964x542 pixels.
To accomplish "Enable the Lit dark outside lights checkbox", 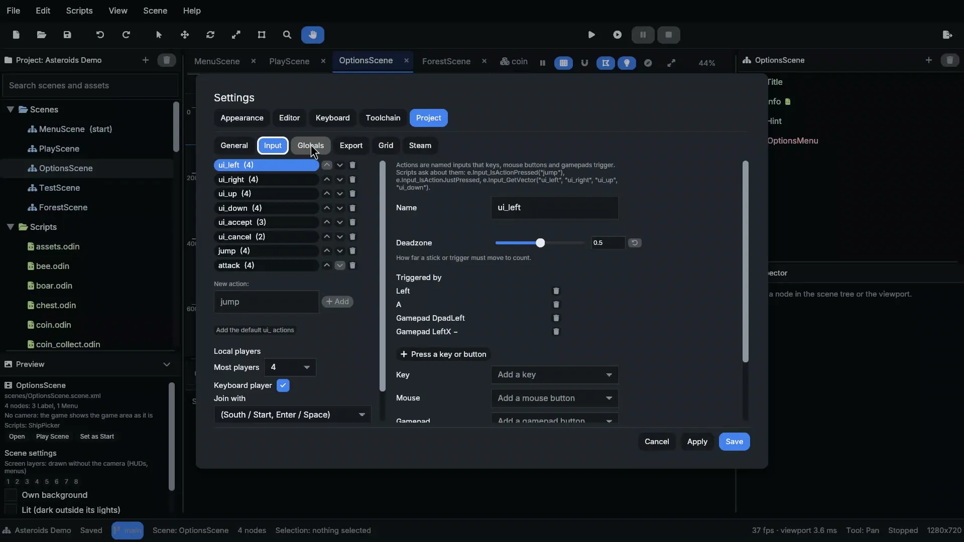I will pyautogui.click(x=11, y=510).
